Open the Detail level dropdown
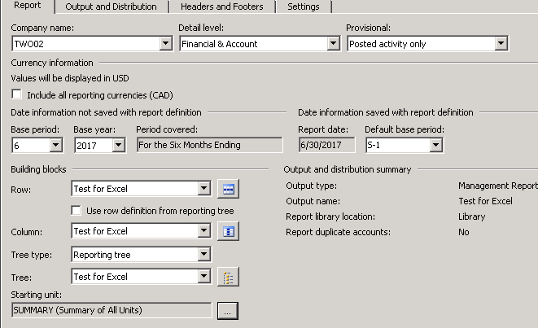Viewport: 538px width, 328px height. [x=332, y=44]
